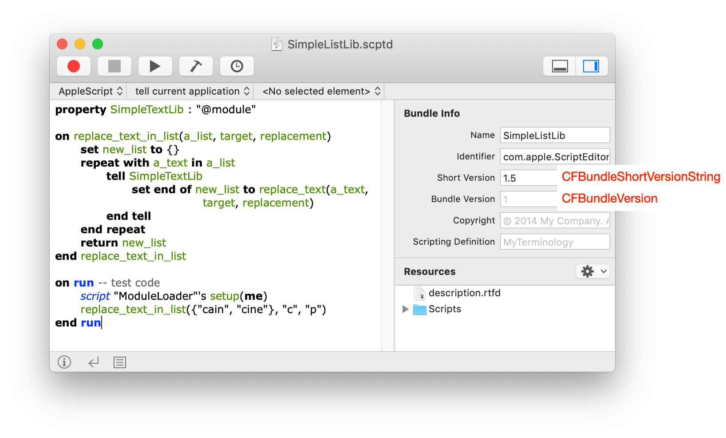Open the log history clock icon
This screenshot has width=726, height=438.
click(x=237, y=66)
